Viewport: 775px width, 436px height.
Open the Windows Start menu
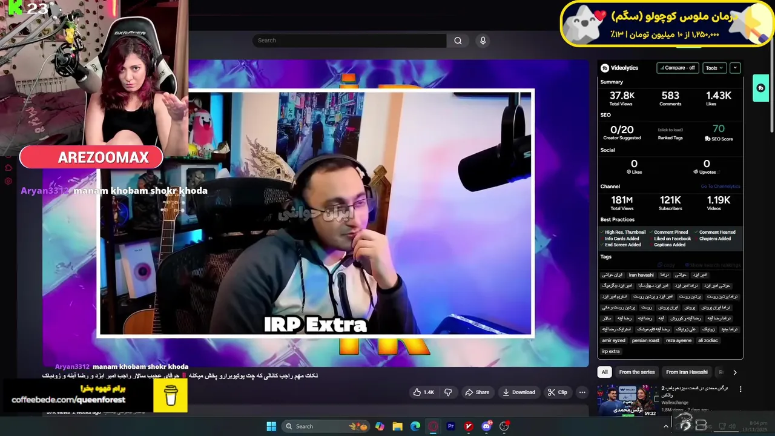coord(271,426)
